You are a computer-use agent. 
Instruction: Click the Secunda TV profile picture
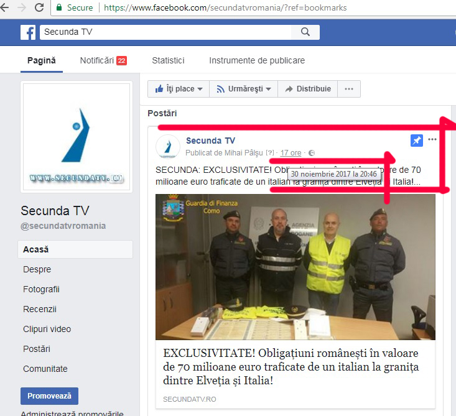pyautogui.click(x=77, y=136)
